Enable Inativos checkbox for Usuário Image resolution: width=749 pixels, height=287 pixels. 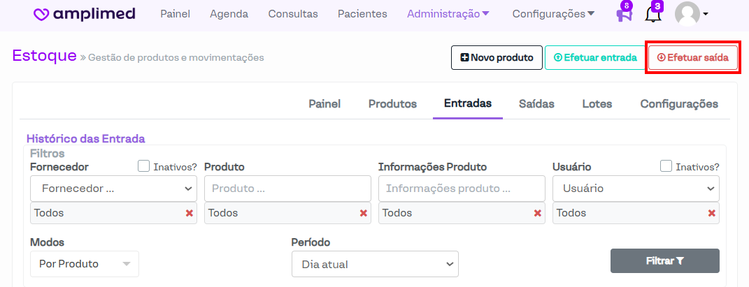666,166
